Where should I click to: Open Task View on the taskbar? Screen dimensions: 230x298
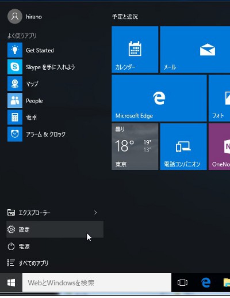[x=182, y=282]
